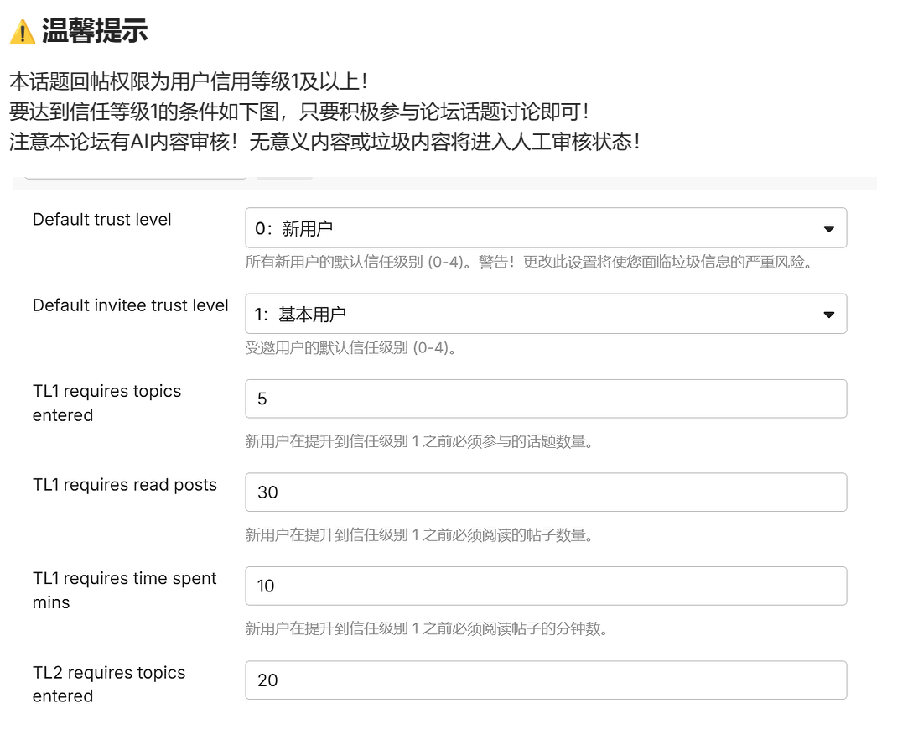Click the line mentioning AI内容审核
This screenshot has width=913, height=745.
(325, 141)
